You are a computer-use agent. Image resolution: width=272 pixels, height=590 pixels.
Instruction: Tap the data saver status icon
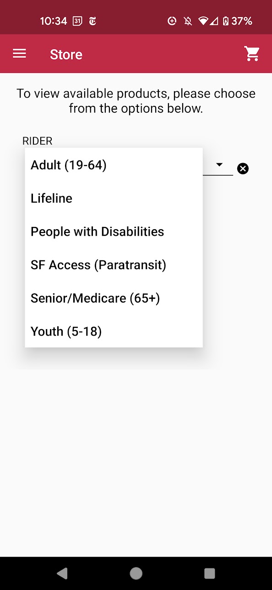(172, 21)
